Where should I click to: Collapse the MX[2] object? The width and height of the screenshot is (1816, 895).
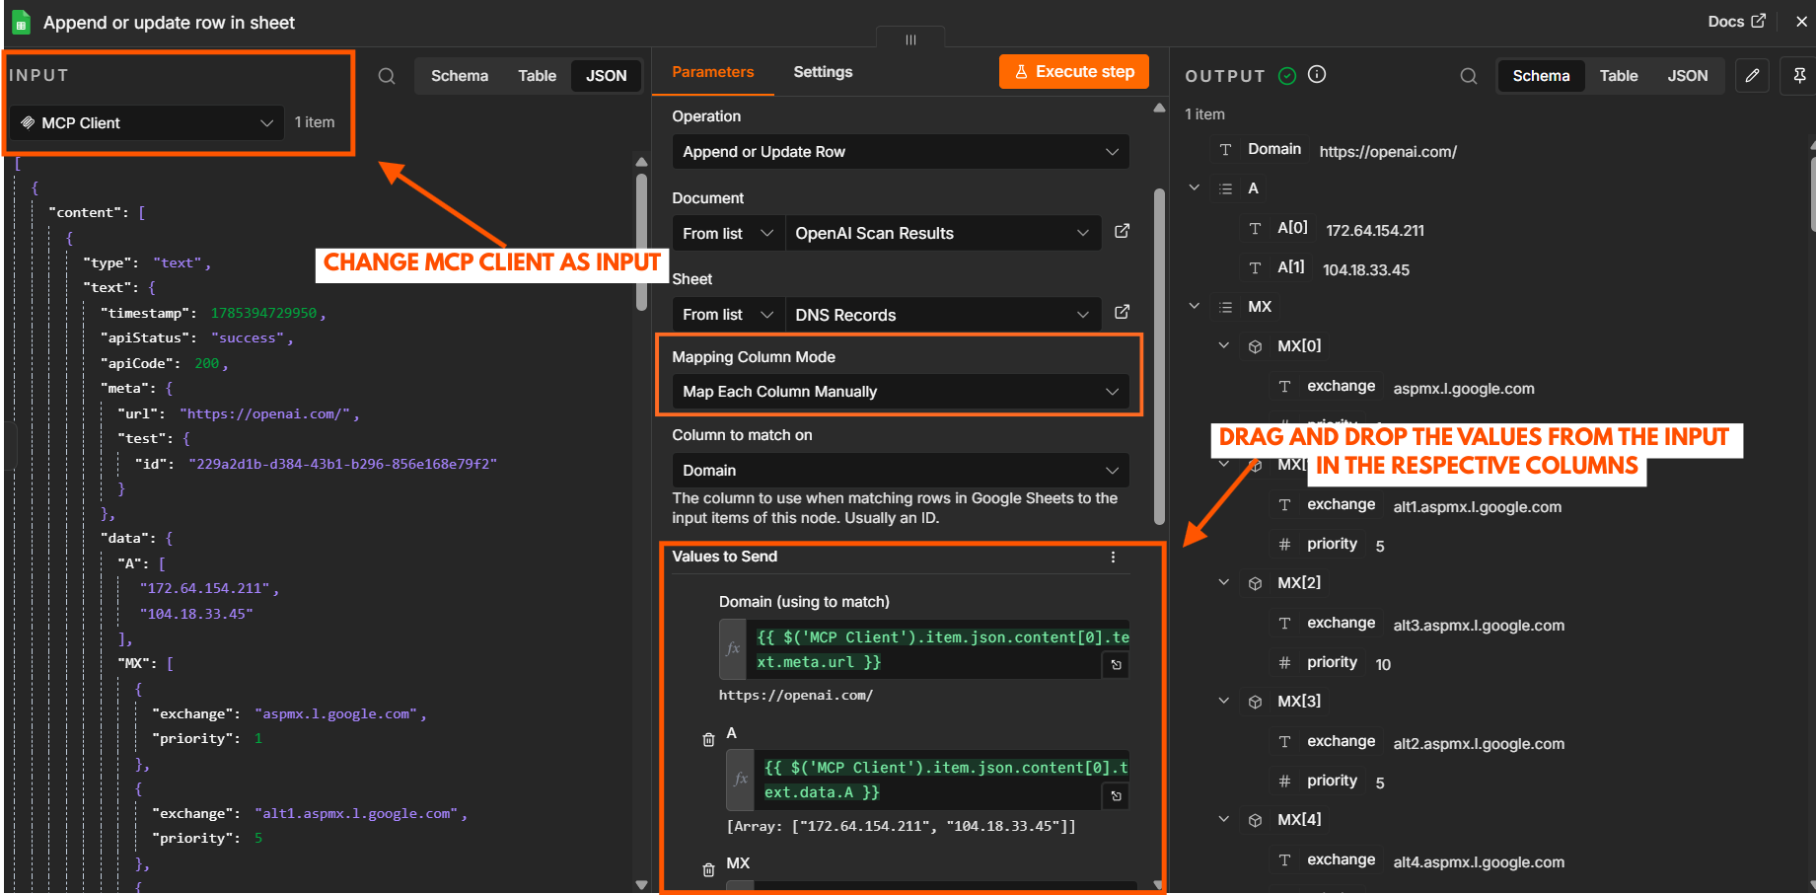click(1224, 582)
